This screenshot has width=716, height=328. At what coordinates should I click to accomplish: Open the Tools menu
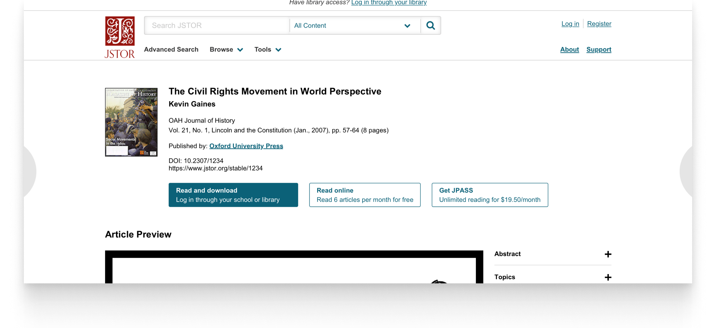(268, 49)
